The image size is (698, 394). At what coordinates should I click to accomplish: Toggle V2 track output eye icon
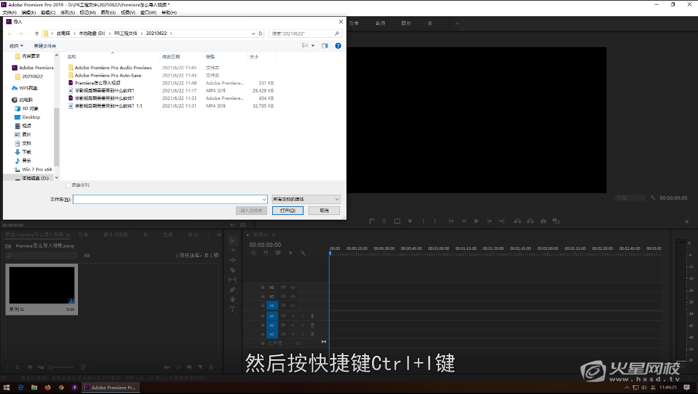coord(293,296)
